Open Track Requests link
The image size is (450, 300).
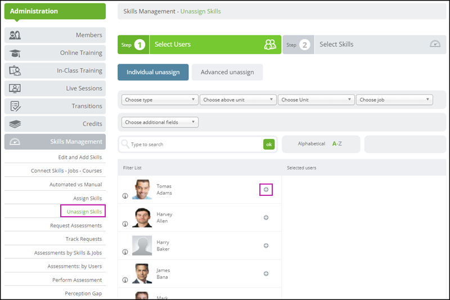tap(83, 239)
